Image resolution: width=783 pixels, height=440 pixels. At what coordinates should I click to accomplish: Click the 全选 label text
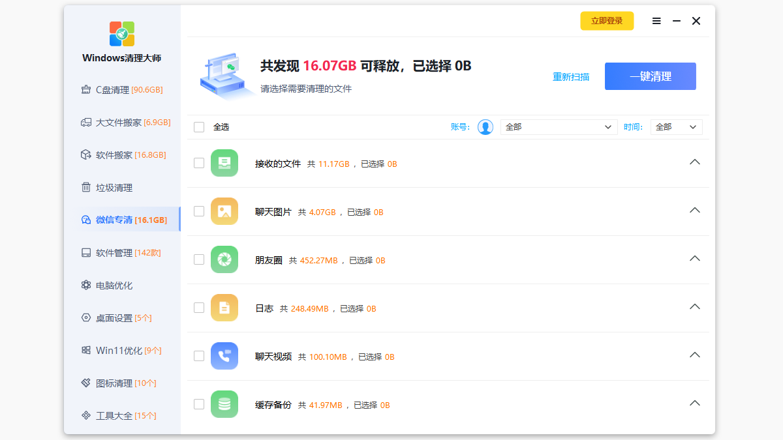[x=221, y=127]
